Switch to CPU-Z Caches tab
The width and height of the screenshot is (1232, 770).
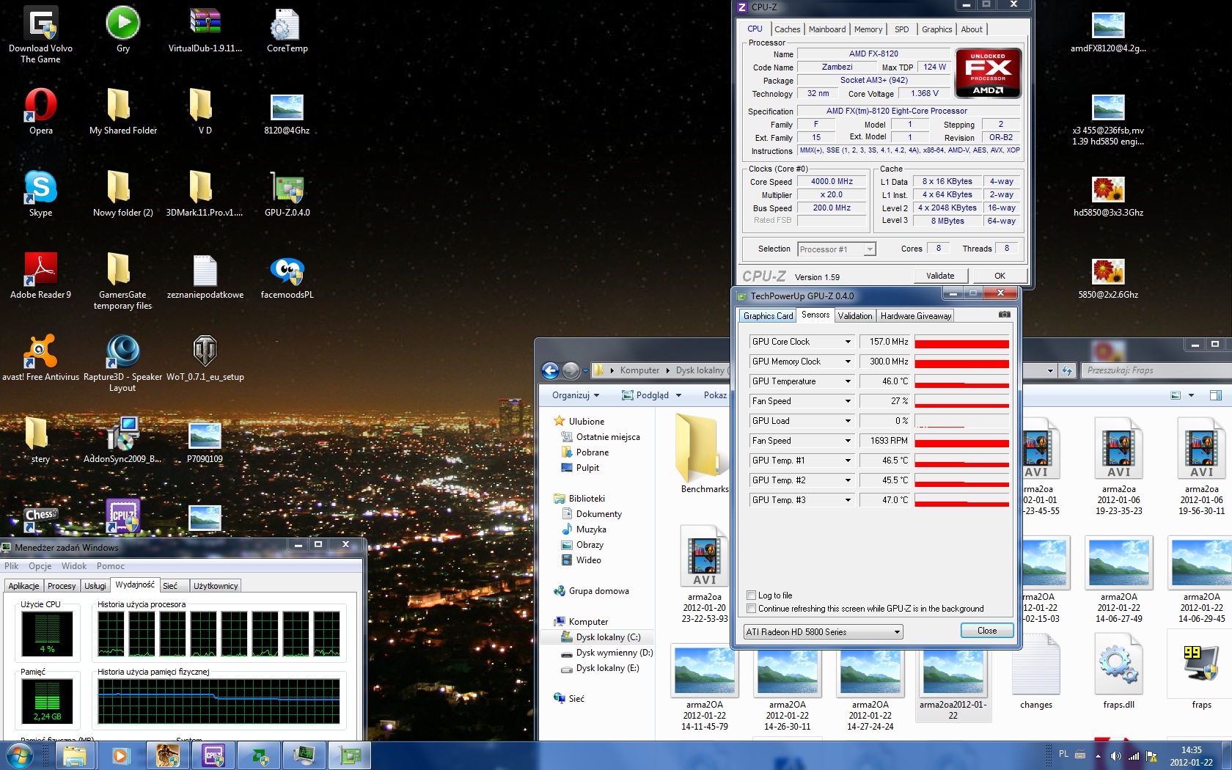pos(787,29)
